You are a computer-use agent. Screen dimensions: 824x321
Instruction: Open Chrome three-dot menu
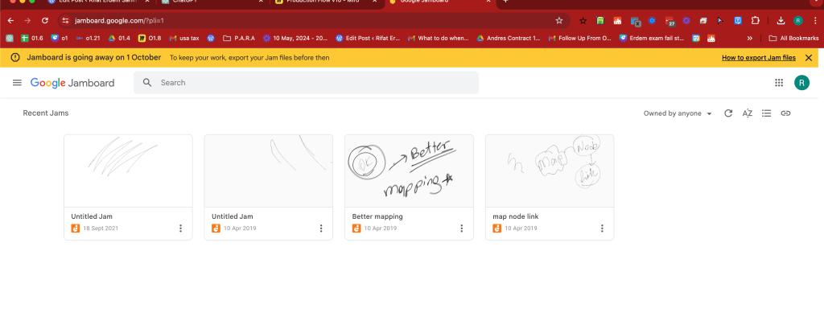point(814,20)
